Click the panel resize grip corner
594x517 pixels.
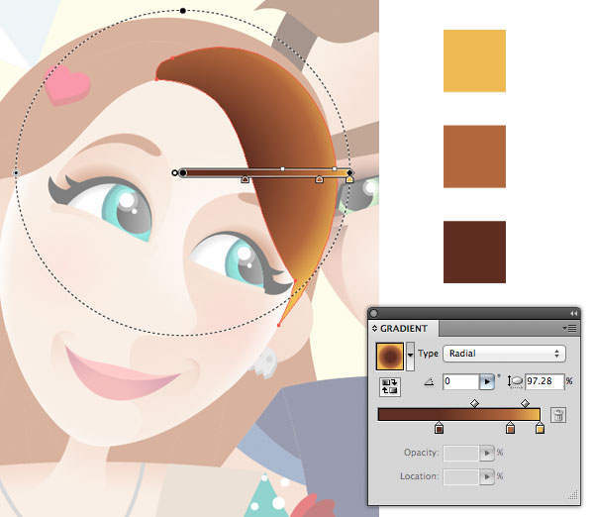click(x=573, y=494)
